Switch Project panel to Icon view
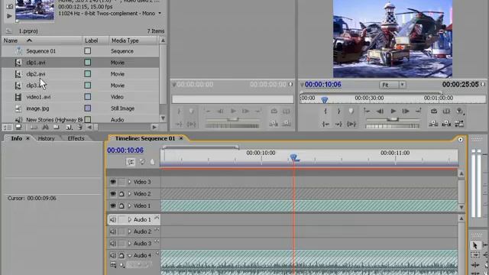The height and width of the screenshot is (275, 489). tap(18, 127)
